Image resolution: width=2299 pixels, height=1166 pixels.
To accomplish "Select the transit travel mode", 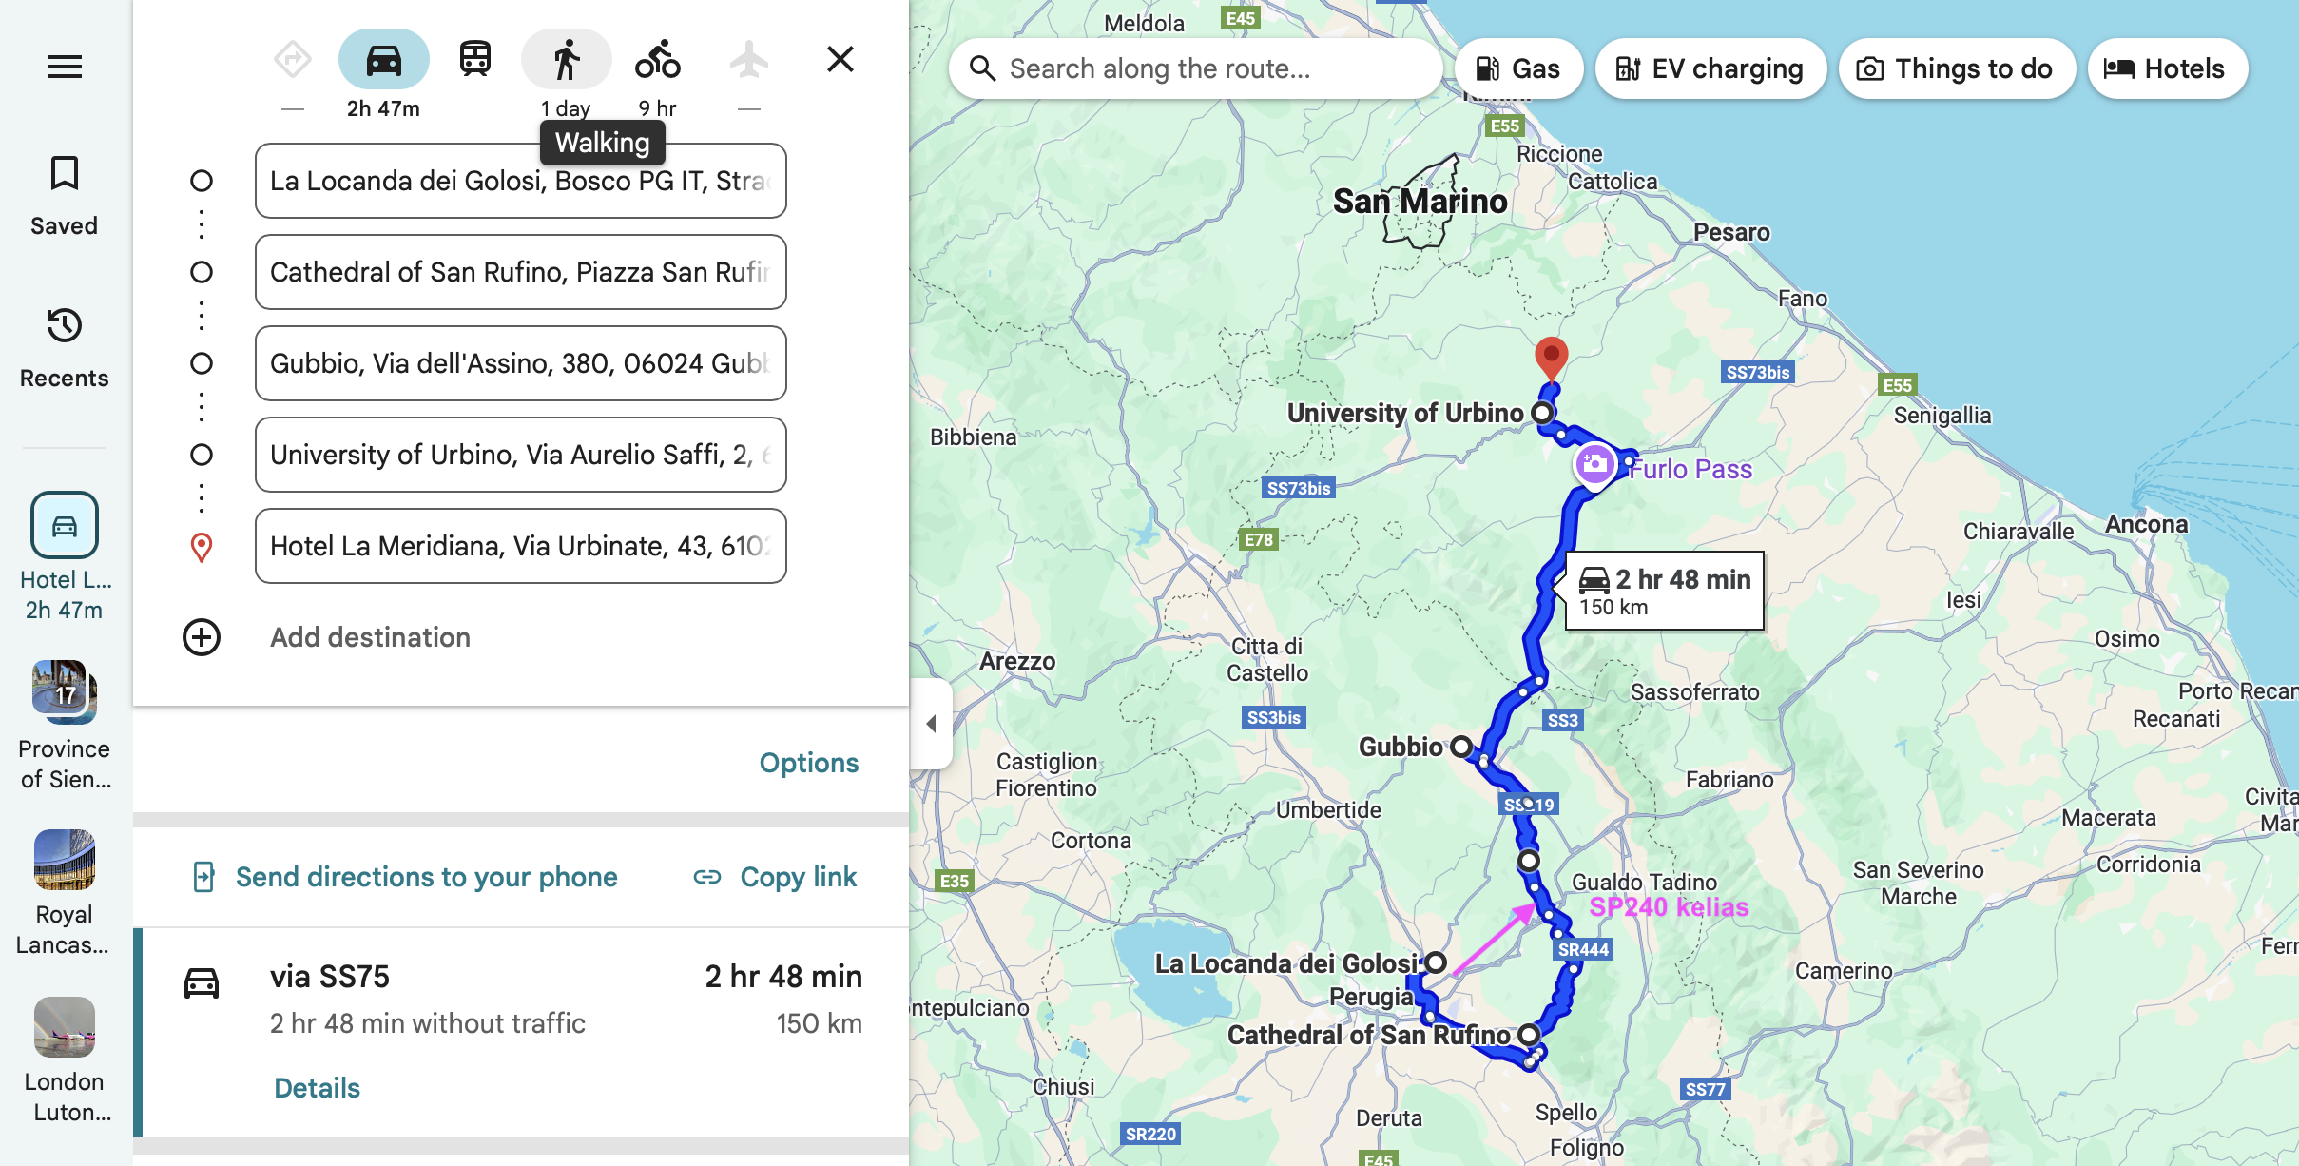I will click(x=474, y=60).
